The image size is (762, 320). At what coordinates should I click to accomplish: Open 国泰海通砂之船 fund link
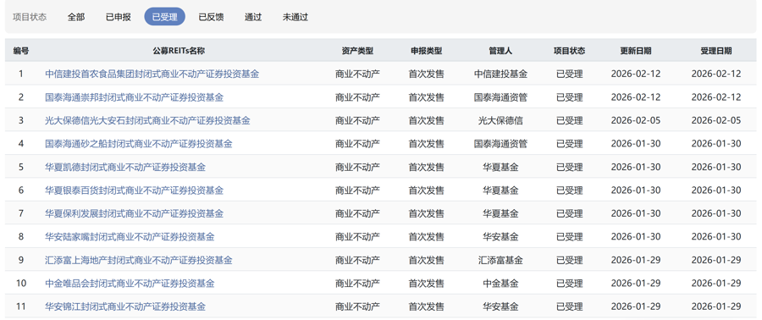[139, 144]
